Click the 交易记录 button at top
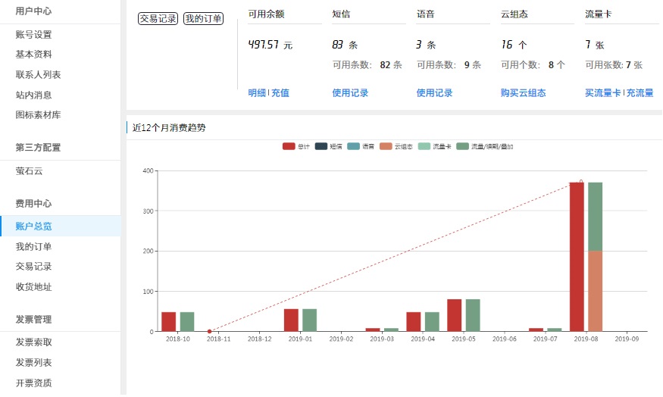This screenshot has width=663, height=397. (x=158, y=18)
